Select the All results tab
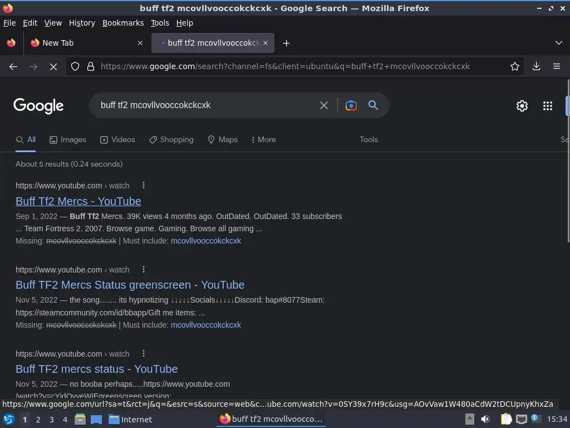Viewport: 570px width, 428px height. (x=26, y=140)
